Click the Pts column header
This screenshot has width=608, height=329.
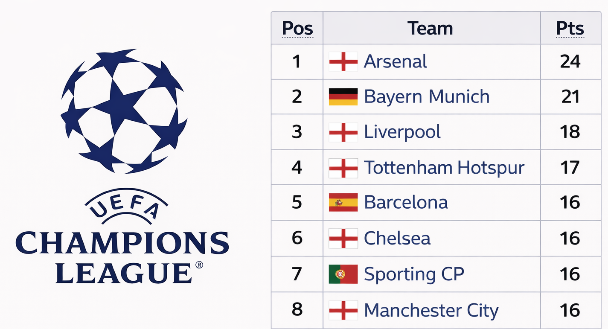click(x=570, y=29)
